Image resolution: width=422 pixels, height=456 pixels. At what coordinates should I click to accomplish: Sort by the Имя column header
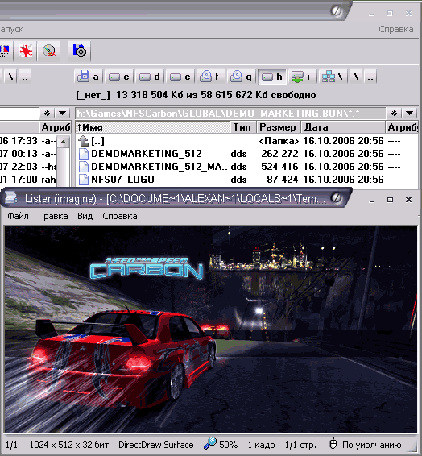tap(152, 127)
